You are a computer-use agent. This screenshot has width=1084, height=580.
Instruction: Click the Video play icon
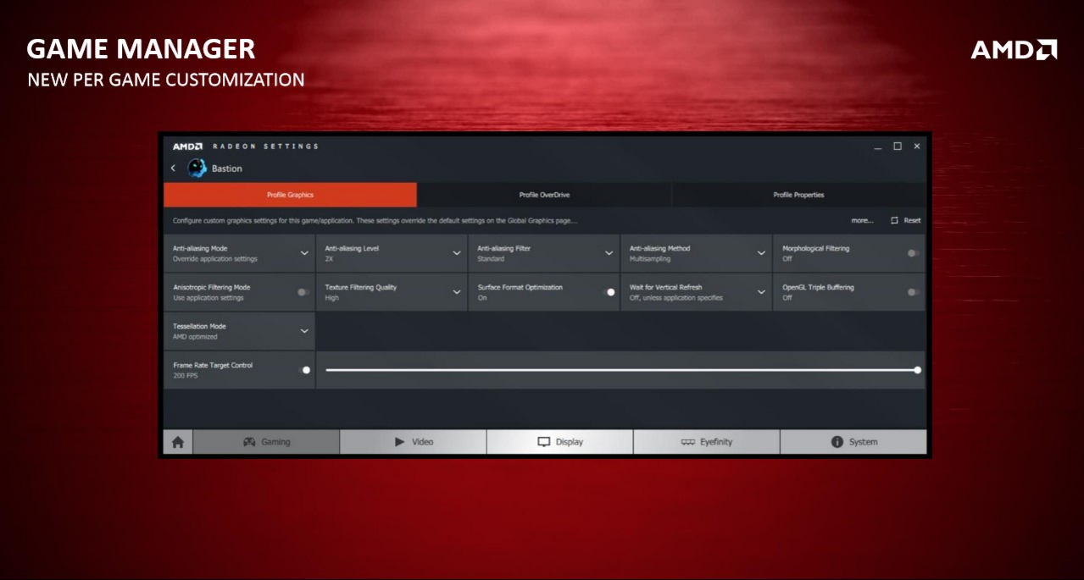[x=400, y=442]
